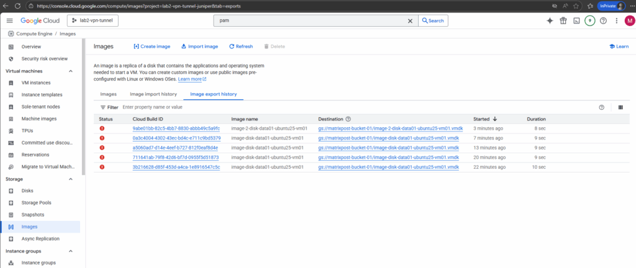Click the Refresh button
This screenshot has width=636, height=268.
point(241,47)
